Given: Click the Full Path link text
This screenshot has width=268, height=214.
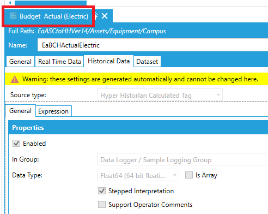Looking at the screenshot, I should click(x=102, y=31).
